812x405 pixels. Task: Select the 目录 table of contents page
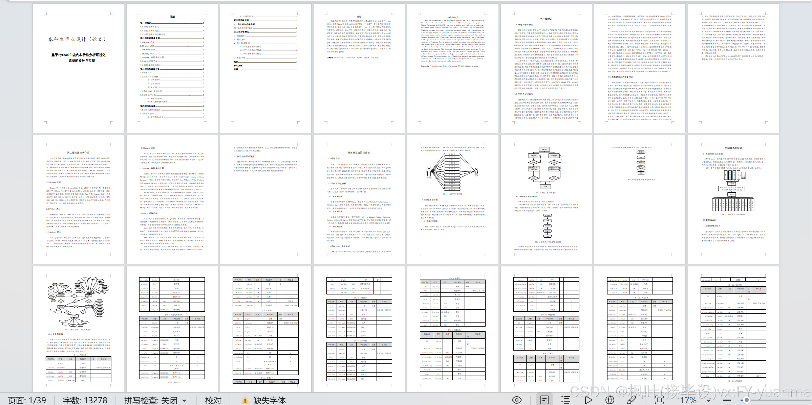pyautogui.click(x=172, y=68)
